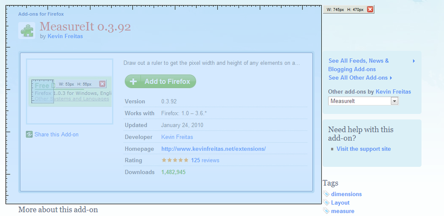Click the tag icon beside dimensions
444x216 pixels.
tap(326, 194)
